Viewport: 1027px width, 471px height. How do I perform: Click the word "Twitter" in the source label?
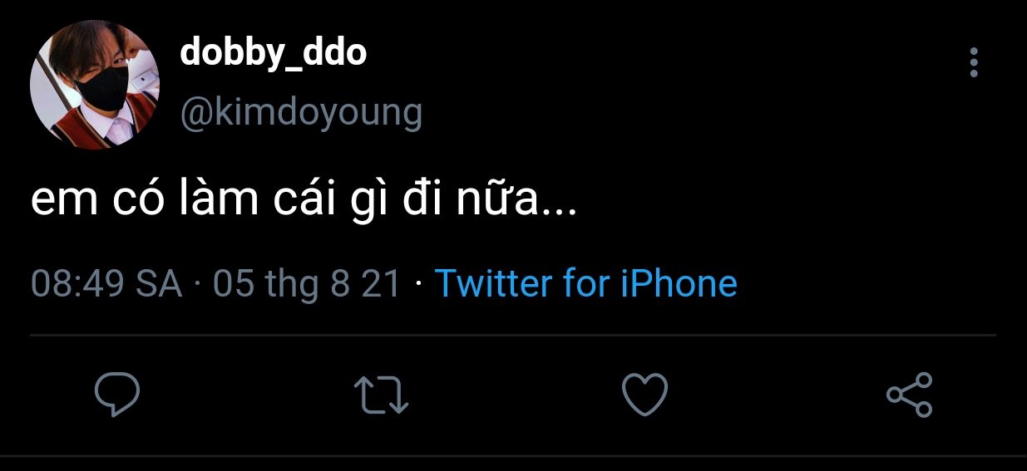[493, 283]
